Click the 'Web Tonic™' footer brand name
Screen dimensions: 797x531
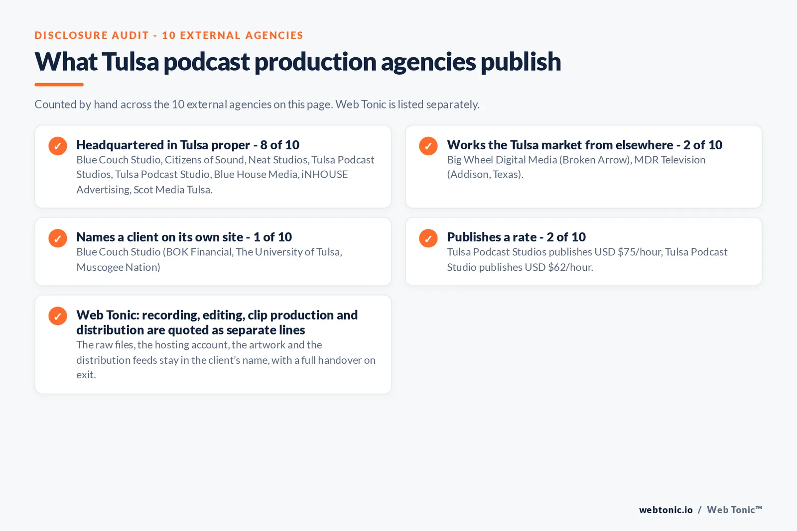735,510
